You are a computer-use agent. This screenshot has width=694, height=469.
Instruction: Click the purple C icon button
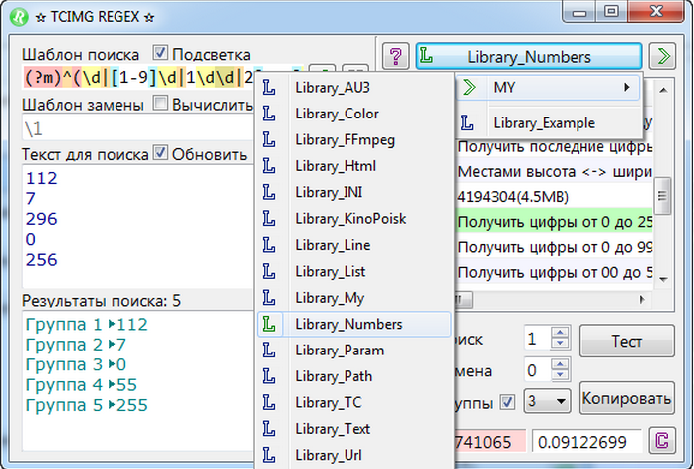click(x=662, y=441)
